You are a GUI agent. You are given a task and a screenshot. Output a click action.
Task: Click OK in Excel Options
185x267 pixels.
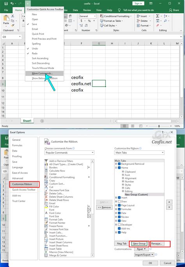(x=150, y=263)
